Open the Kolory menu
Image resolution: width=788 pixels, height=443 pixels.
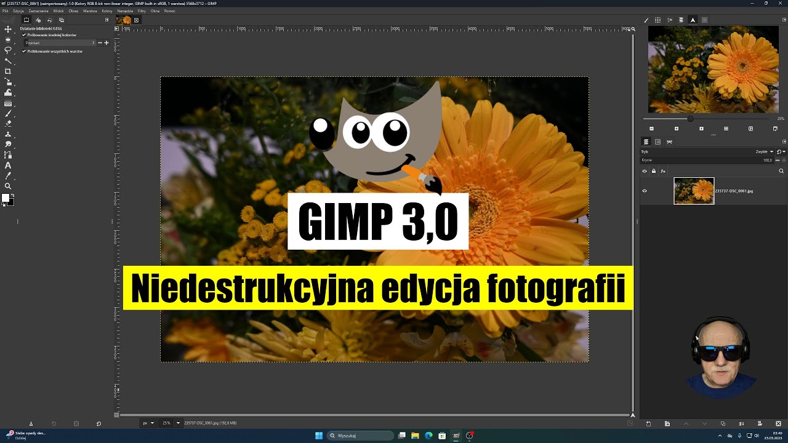point(107,11)
